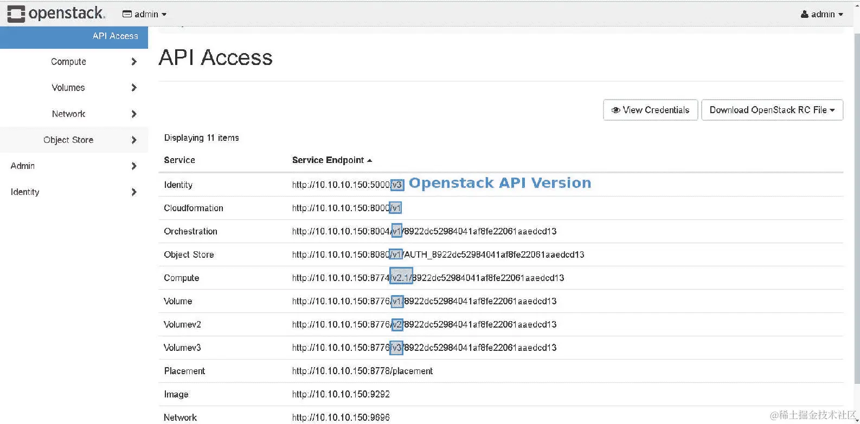The image size is (860, 424).
Task: Click the Orchestration service cell
Action: pos(190,231)
